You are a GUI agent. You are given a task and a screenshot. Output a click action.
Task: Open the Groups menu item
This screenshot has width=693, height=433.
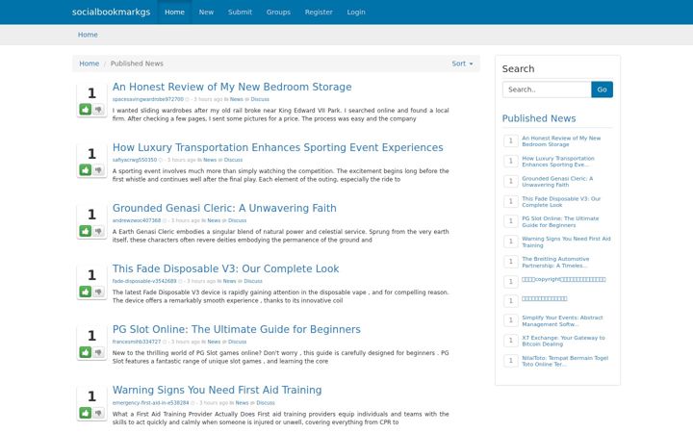click(x=278, y=12)
